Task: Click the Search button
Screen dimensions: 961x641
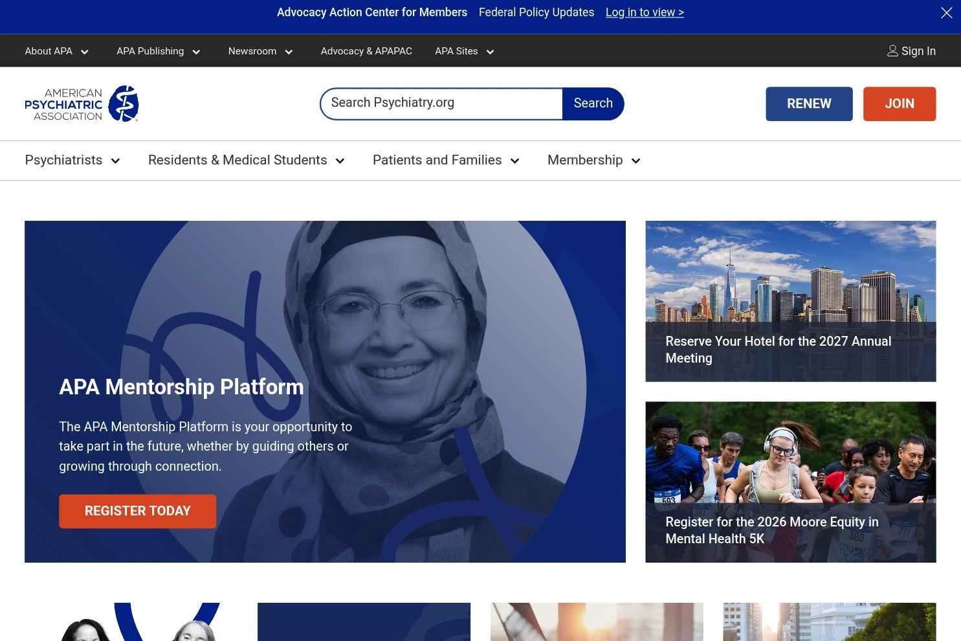Action: point(593,104)
